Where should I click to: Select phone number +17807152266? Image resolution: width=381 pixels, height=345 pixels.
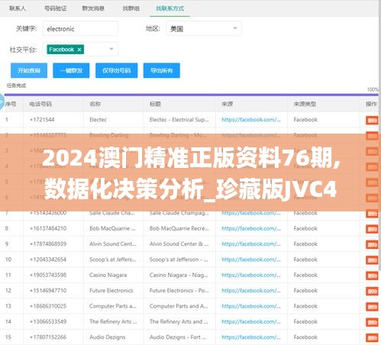(48, 337)
